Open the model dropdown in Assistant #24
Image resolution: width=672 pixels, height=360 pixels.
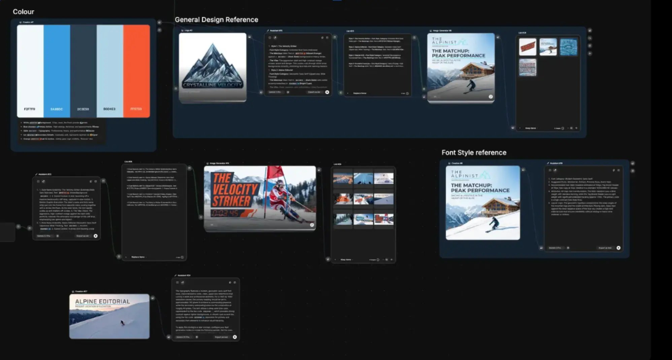(x=184, y=337)
